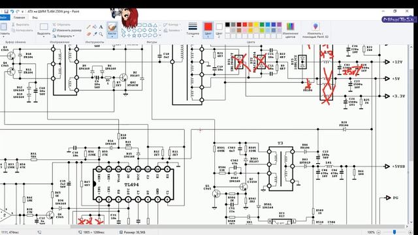Open the Rotate (Повернуть) dropdown
418x235 pixels.
tap(63, 36)
